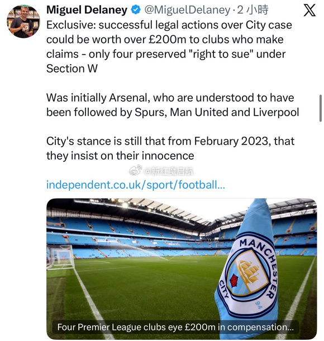Viewport: 324px width, 341px height.
Task: Open the @MiguelDelaney handle link
Action: tap(187, 10)
